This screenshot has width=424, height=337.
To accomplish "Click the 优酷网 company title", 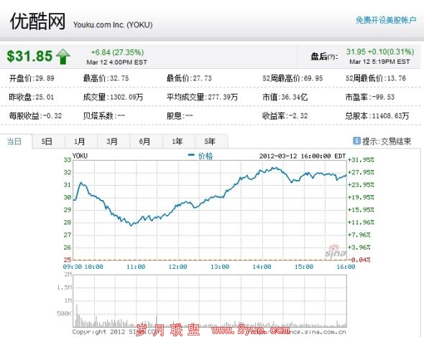I will coord(37,22).
